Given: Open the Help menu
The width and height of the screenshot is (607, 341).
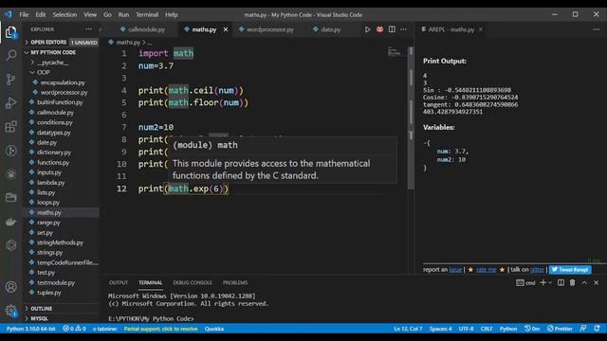Looking at the screenshot, I should pyautogui.click(x=172, y=15).
